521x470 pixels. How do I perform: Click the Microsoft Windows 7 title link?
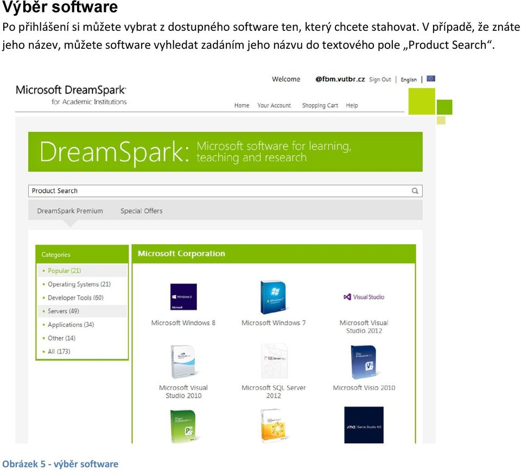(274, 323)
